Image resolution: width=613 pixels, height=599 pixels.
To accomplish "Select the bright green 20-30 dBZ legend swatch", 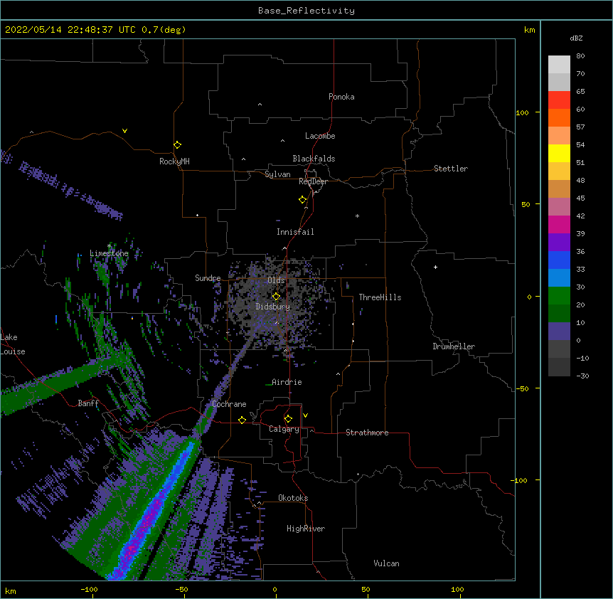I will click(559, 296).
